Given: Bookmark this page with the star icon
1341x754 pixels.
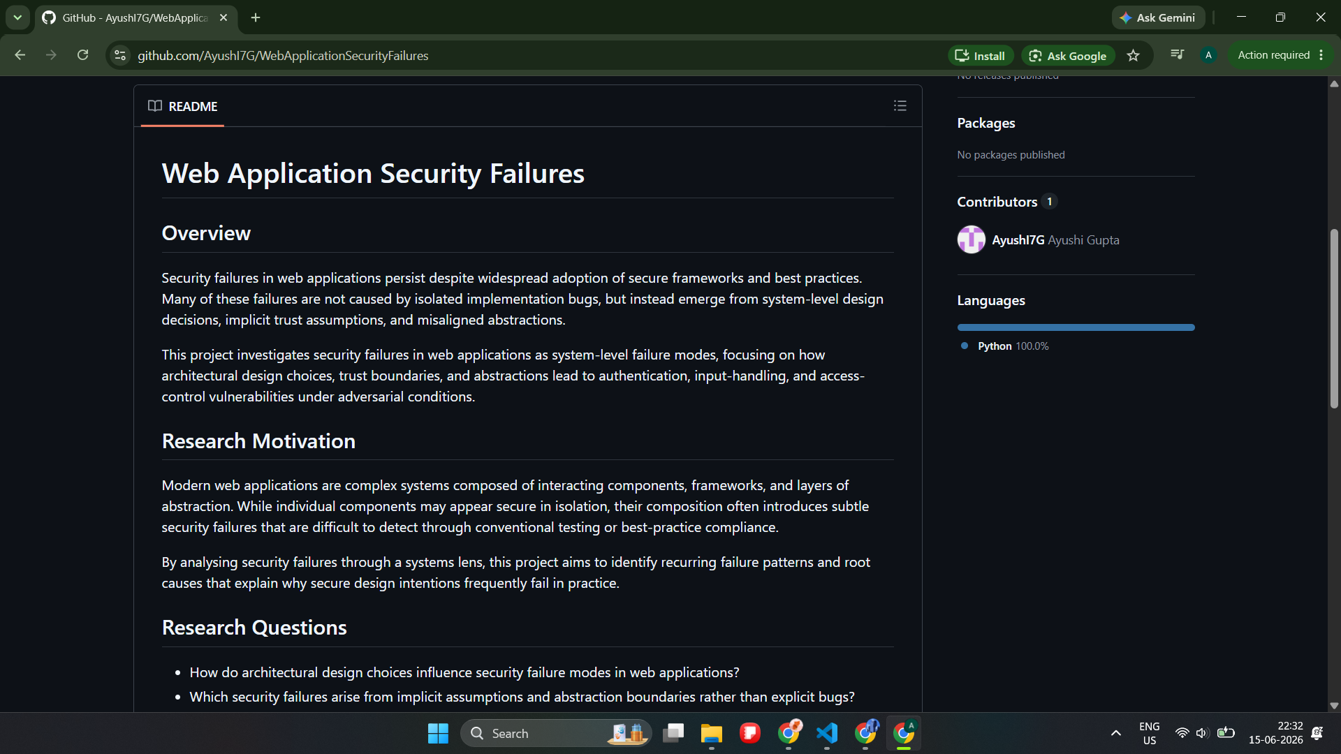Looking at the screenshot, I should (x=1133, y=55).
